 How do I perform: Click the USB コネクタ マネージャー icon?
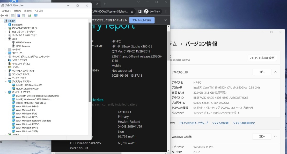coord(10,32)
